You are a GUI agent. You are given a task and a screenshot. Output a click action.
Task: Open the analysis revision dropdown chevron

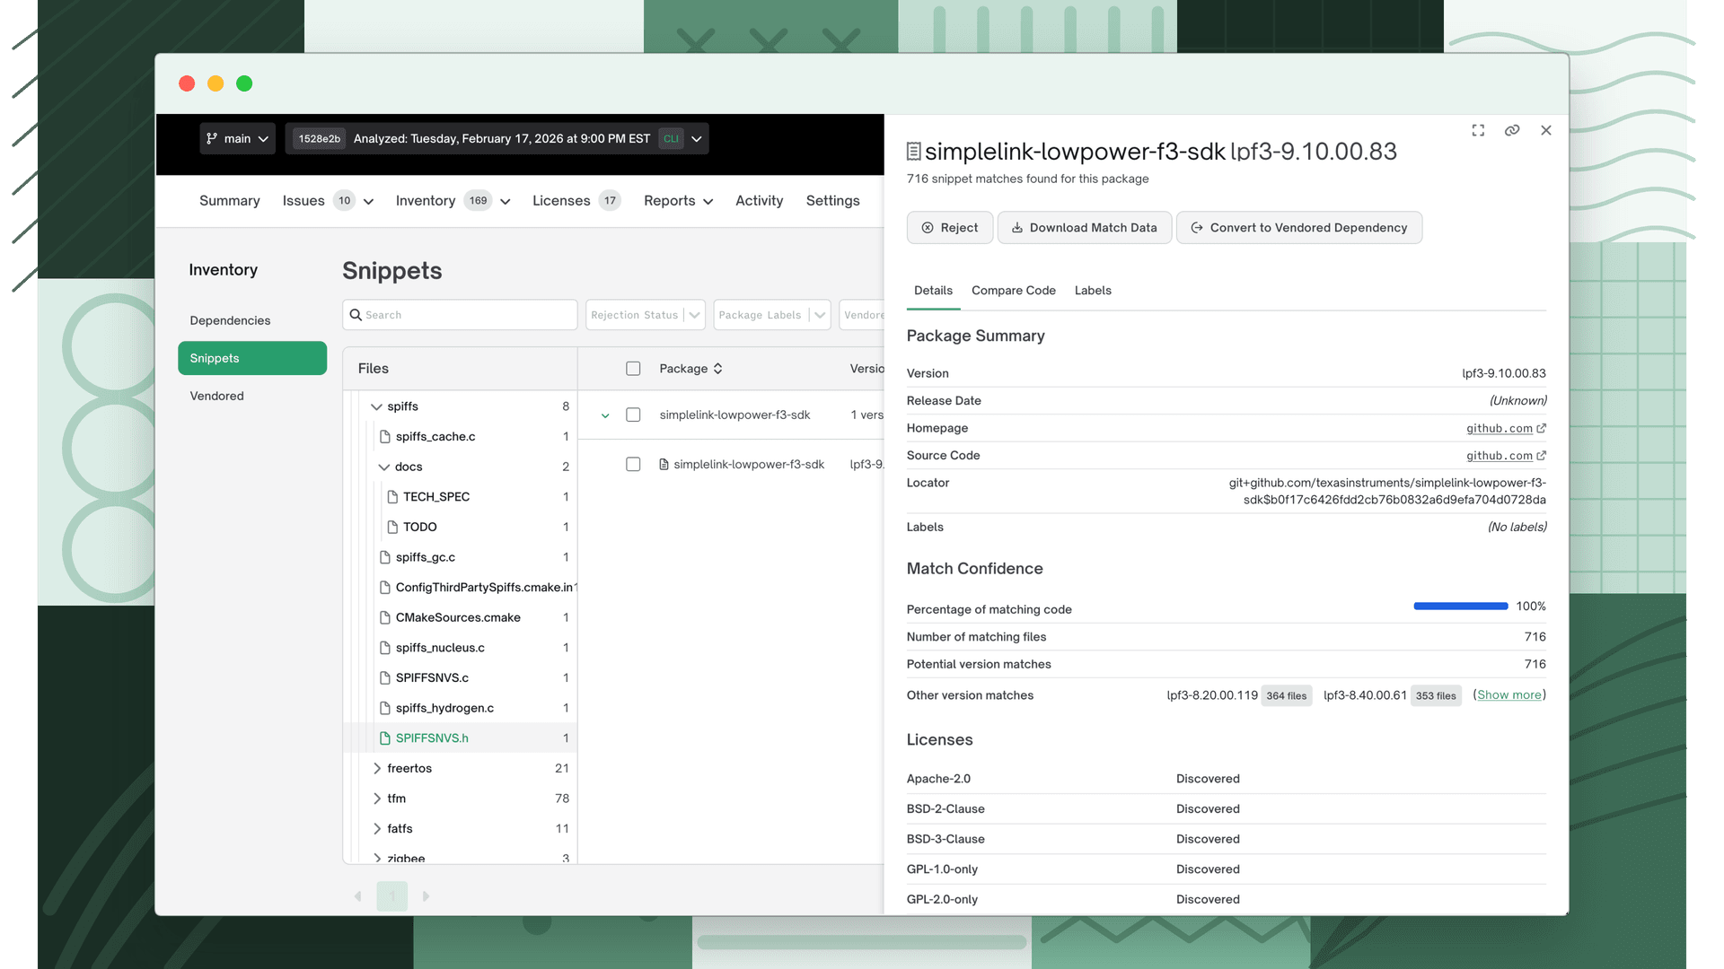(697, 139)
